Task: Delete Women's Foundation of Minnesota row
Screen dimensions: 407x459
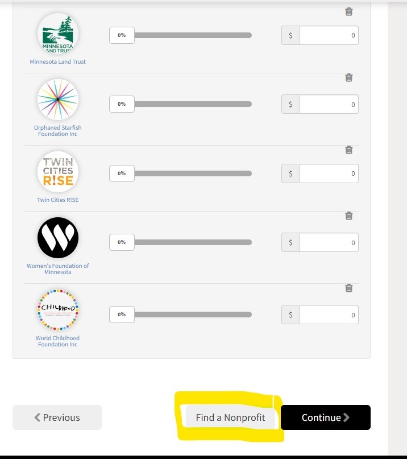Action: [x=348, y=216]
